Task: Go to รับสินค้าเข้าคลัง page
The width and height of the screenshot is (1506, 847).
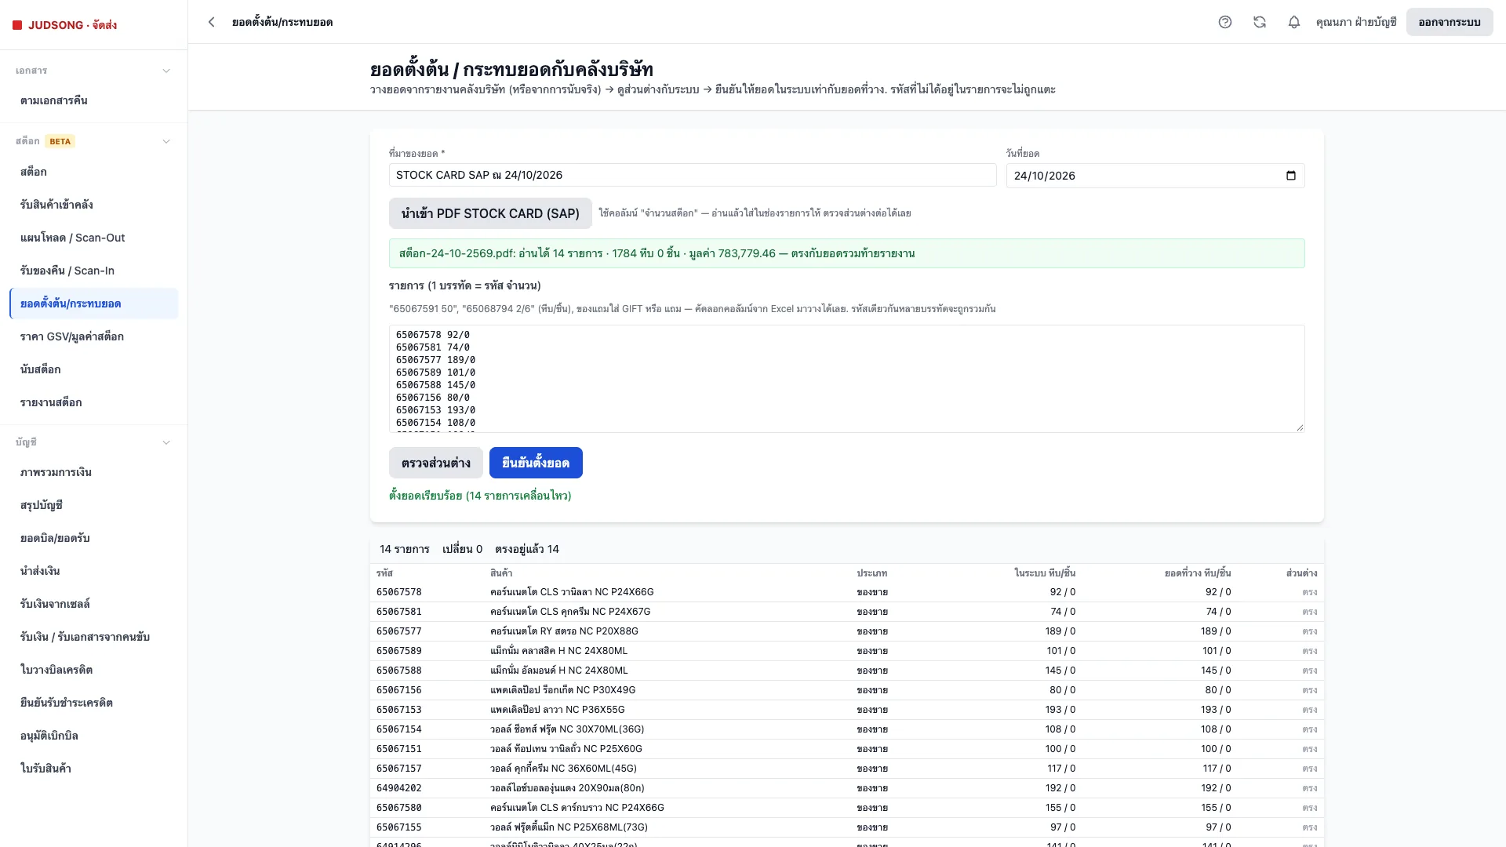Action: 93,205
